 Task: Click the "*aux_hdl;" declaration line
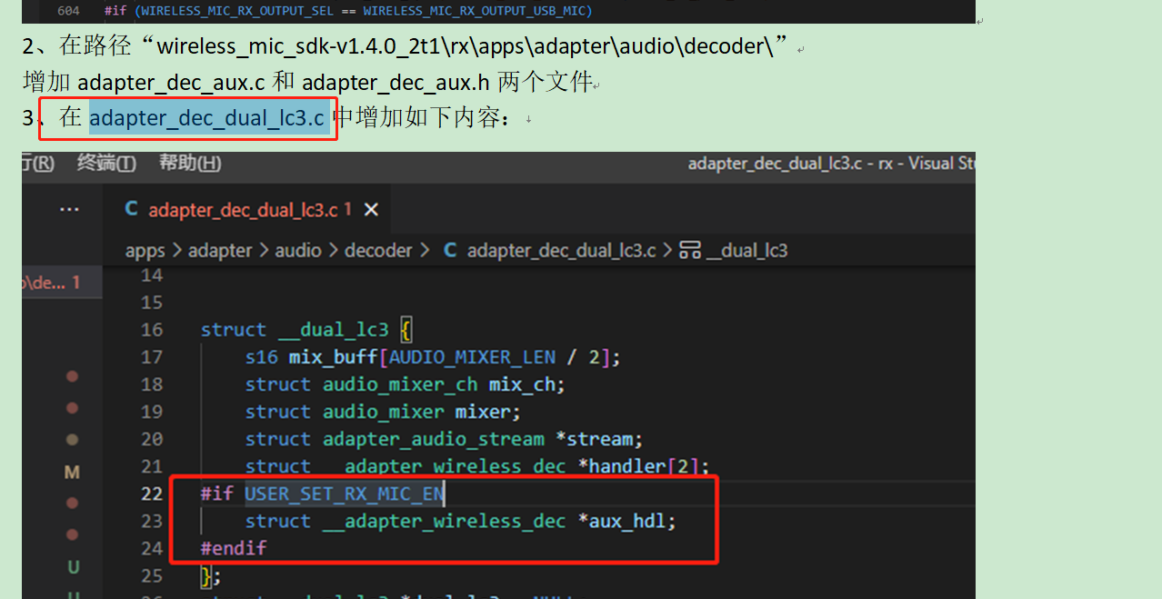461,521
